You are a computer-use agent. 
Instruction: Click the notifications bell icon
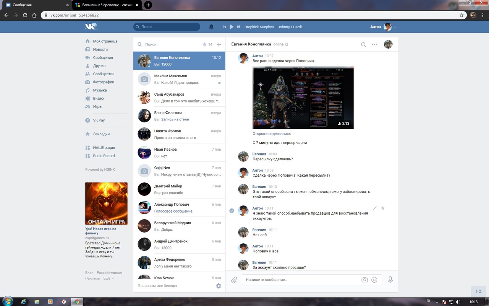coord(211,27)
